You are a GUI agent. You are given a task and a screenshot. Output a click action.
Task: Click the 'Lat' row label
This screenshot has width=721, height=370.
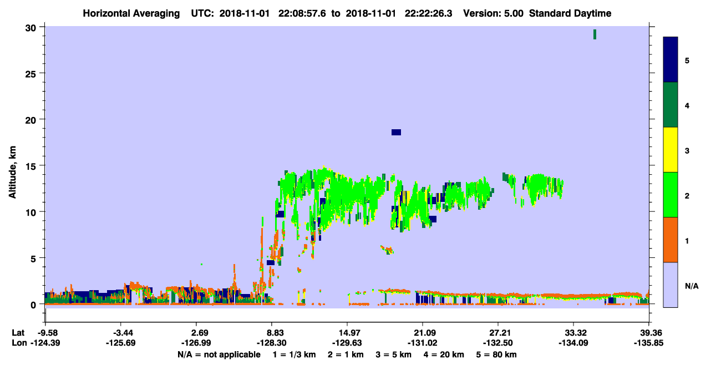coord(18,332)
